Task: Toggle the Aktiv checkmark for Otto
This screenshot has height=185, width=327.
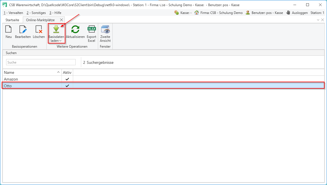Action: click(67, 86)
